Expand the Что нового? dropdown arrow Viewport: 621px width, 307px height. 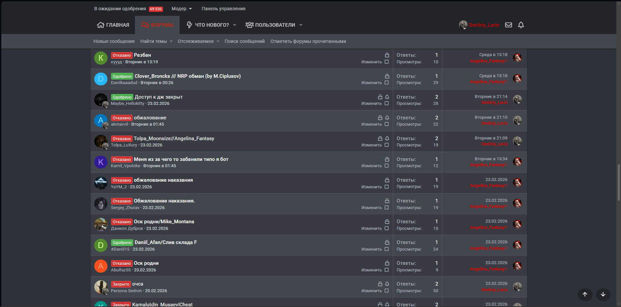coord(234,25)
